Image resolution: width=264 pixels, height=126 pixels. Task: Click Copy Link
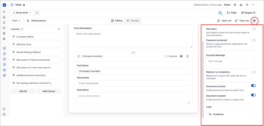click(x=242, y=20)
